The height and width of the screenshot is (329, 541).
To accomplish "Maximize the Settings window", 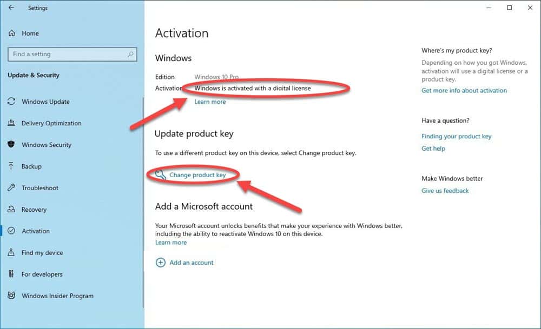I will [x=509, y=8].
